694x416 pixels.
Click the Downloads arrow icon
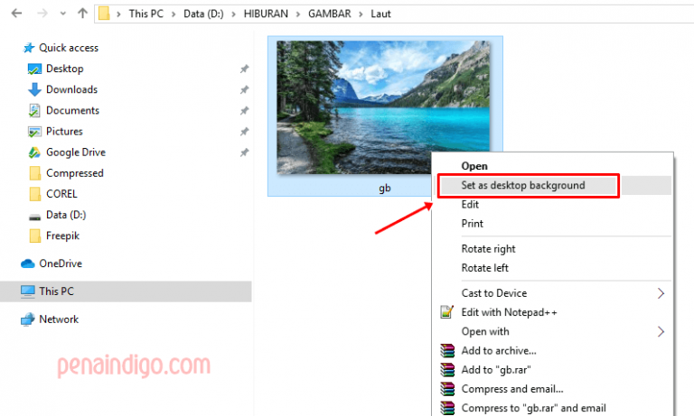pyautogui.click(x=34, y=89)
